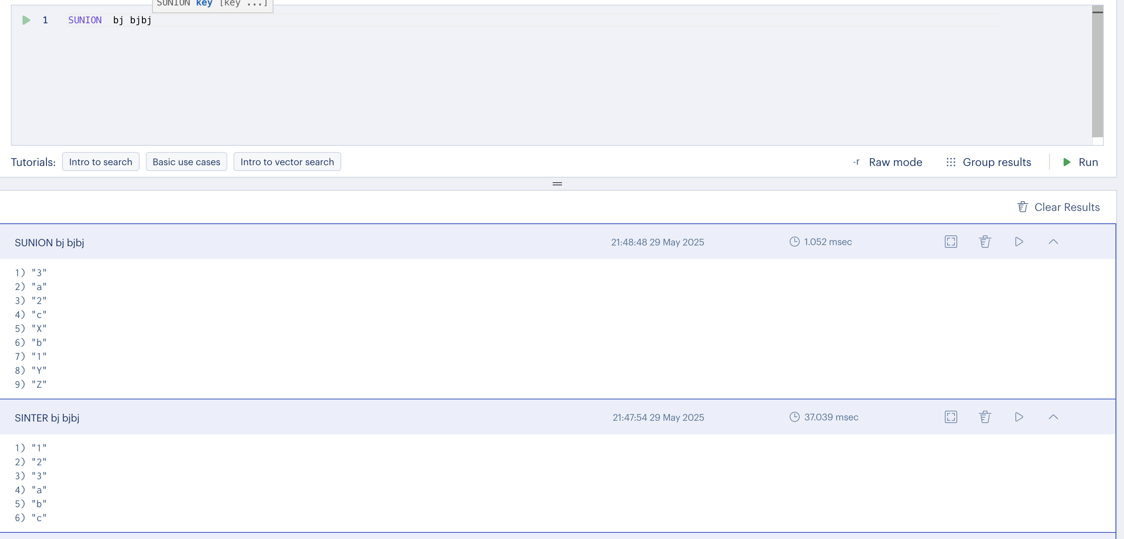Open the Intro to vector search tutorial
This screenshot has height=539, width=1124.
[287, 162]
